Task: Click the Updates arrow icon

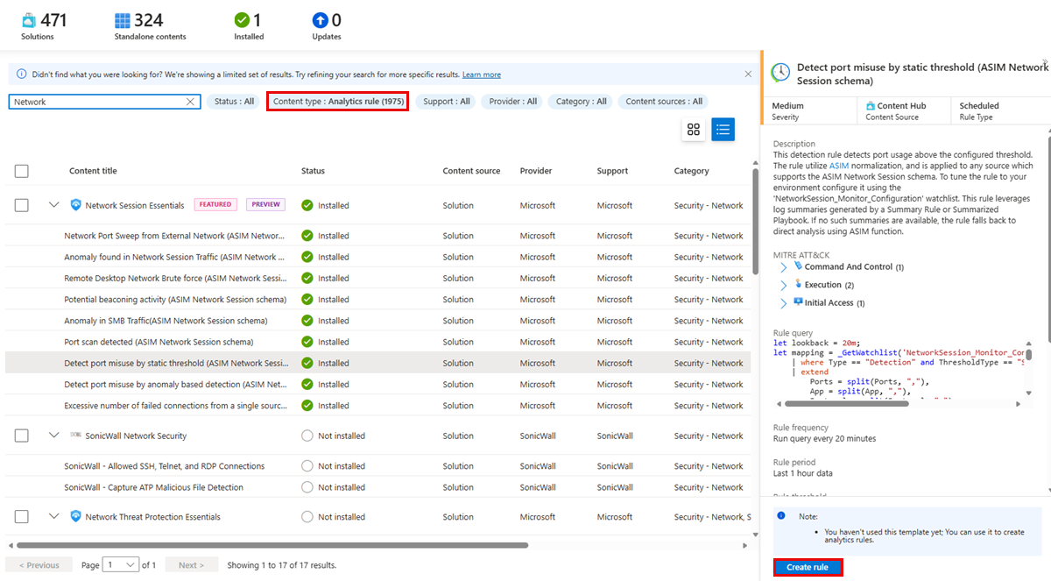Action: coord(320,19)
